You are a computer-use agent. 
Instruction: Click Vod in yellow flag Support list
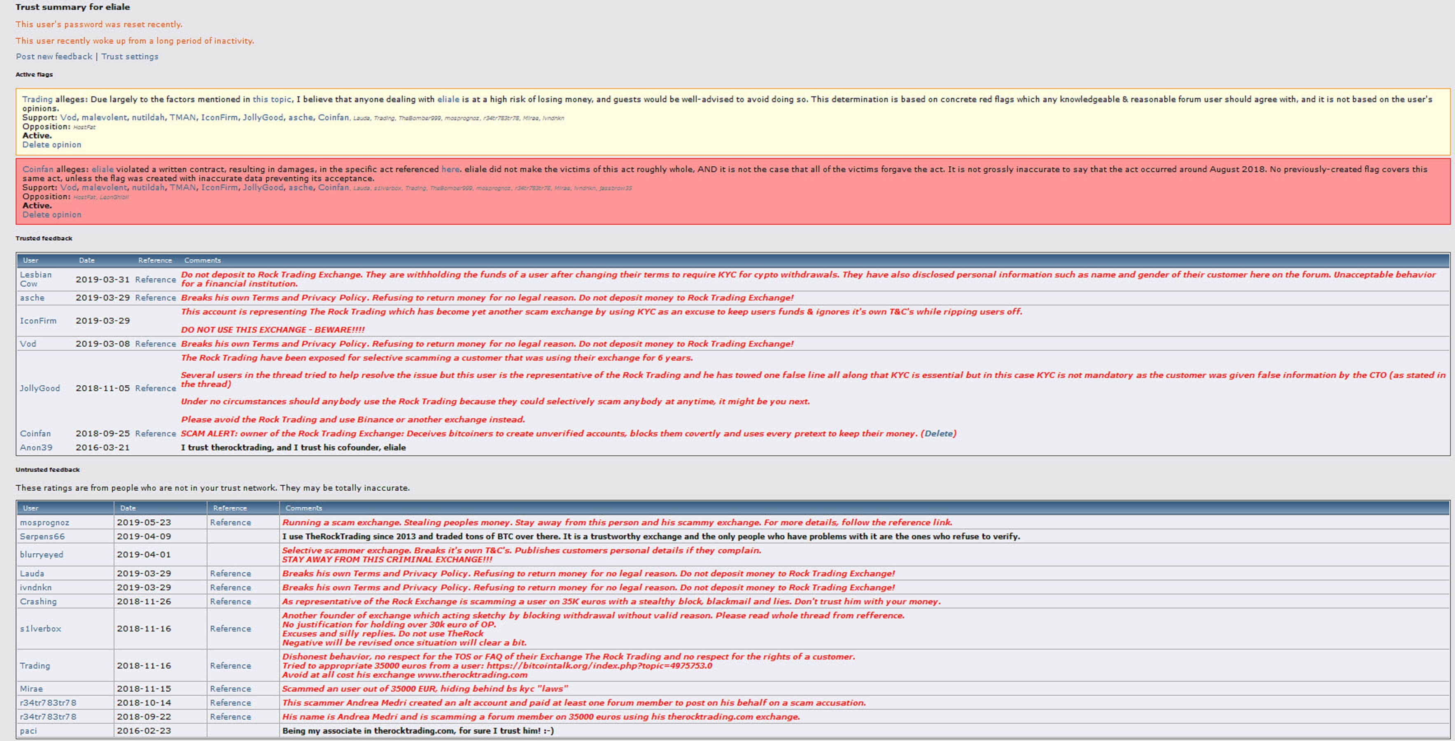point(68,117)
